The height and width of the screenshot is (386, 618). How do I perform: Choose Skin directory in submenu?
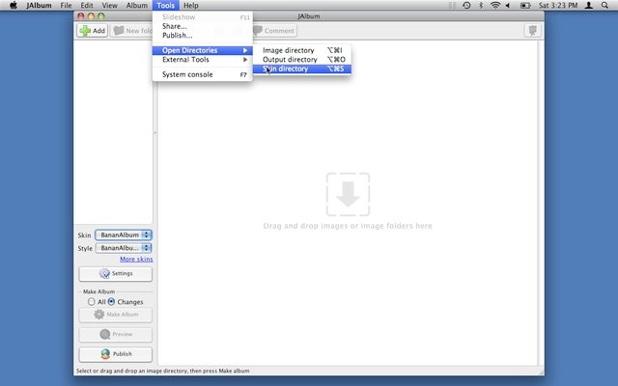302,69
